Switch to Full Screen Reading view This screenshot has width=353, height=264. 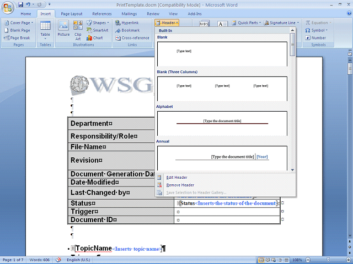(268, 260)
